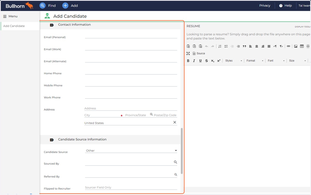Insert a bulleted list
The image size is (311, 195).
tap(226, 46)
